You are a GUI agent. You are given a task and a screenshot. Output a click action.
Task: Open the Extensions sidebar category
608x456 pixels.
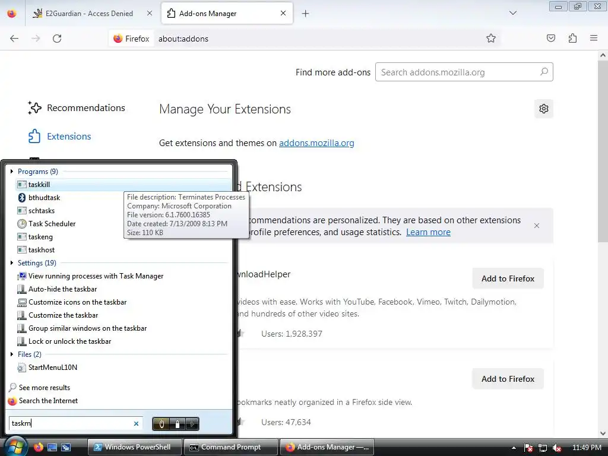pyautogui.click(x=60, y=136)
